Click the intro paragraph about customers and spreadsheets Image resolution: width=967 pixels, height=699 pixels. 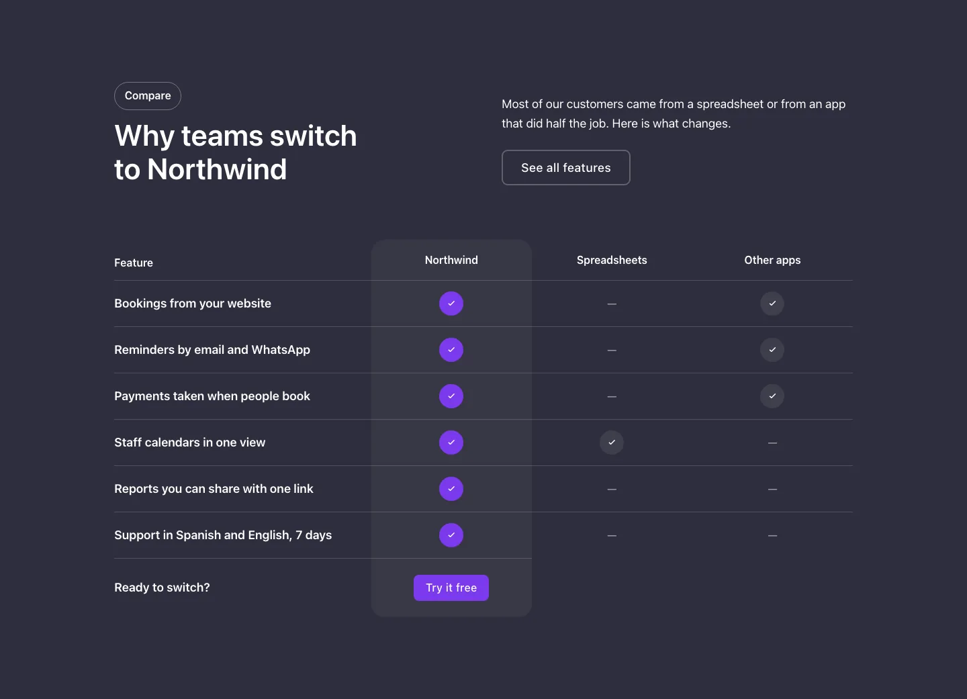point(674,113)
